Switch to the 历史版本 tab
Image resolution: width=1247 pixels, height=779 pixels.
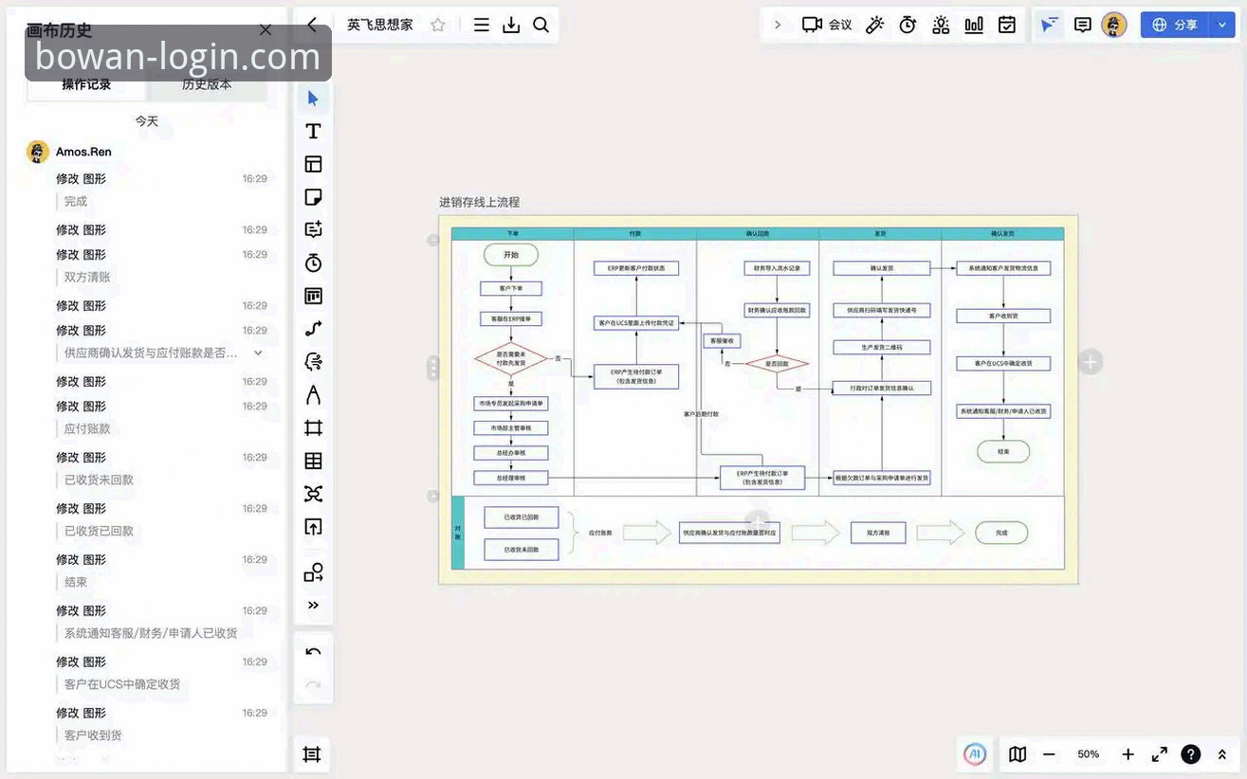click(x=207, y=84)
